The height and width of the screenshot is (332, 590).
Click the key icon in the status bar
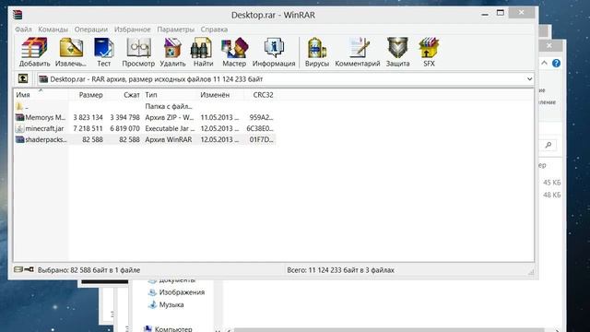(29, 269)
